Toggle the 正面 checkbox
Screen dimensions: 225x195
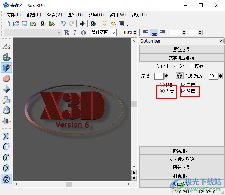[184, 85]
